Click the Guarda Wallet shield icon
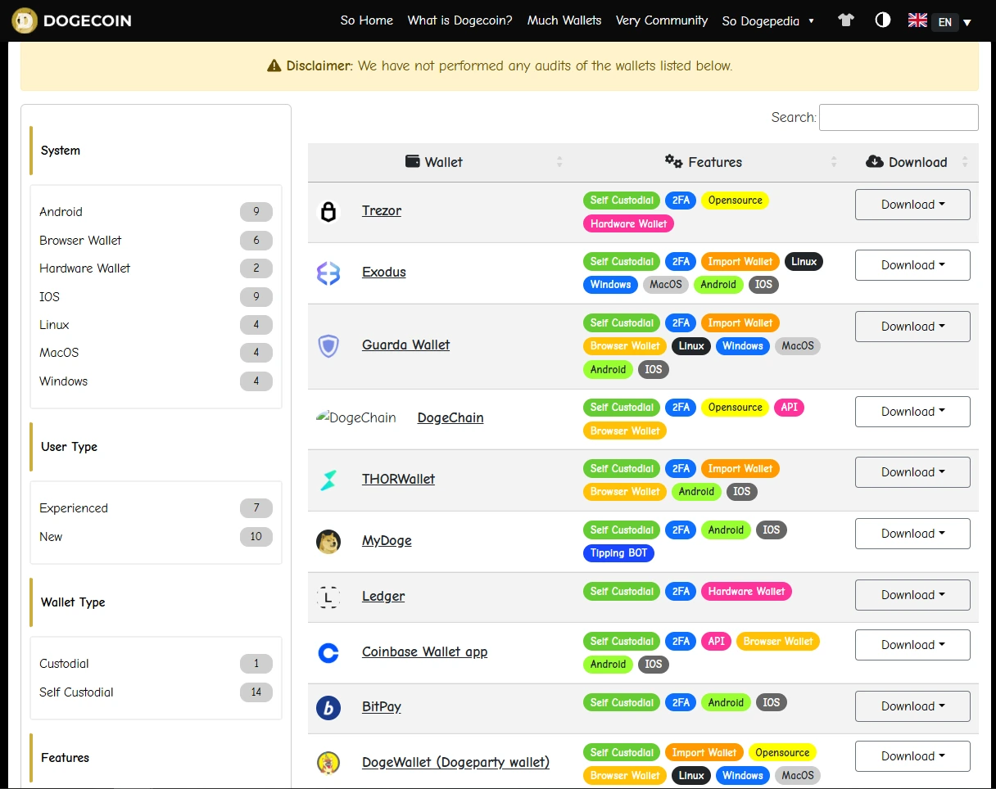996x789 pixels. point(328,345)
